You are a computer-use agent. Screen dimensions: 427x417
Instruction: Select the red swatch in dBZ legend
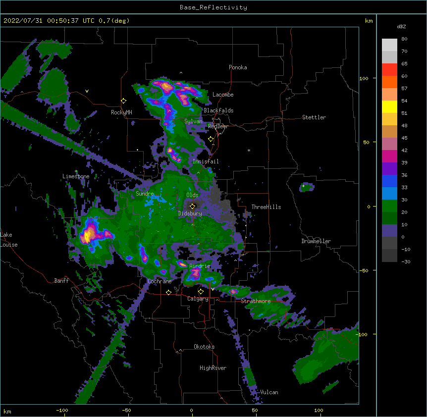coord(389,70)
